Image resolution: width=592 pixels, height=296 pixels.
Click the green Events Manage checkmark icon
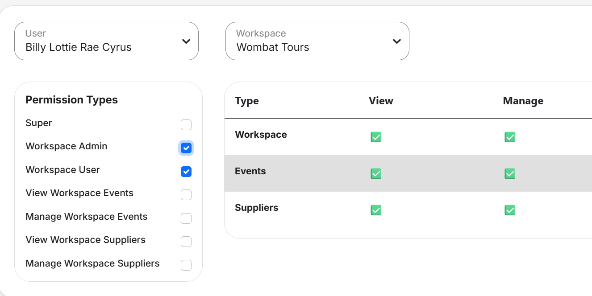tap(510, 173)
